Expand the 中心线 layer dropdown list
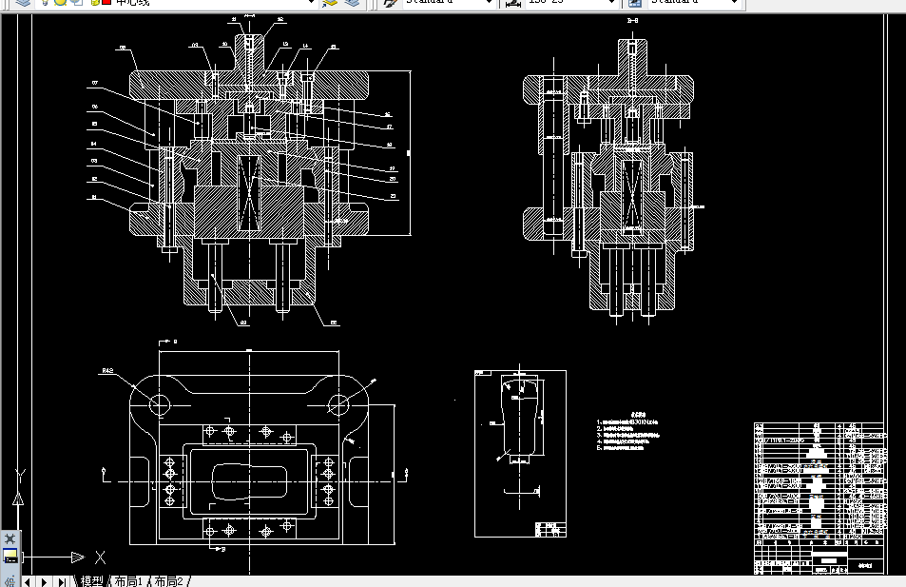Image resolution: width=906 pixels, height=587 pixels. 312,2
